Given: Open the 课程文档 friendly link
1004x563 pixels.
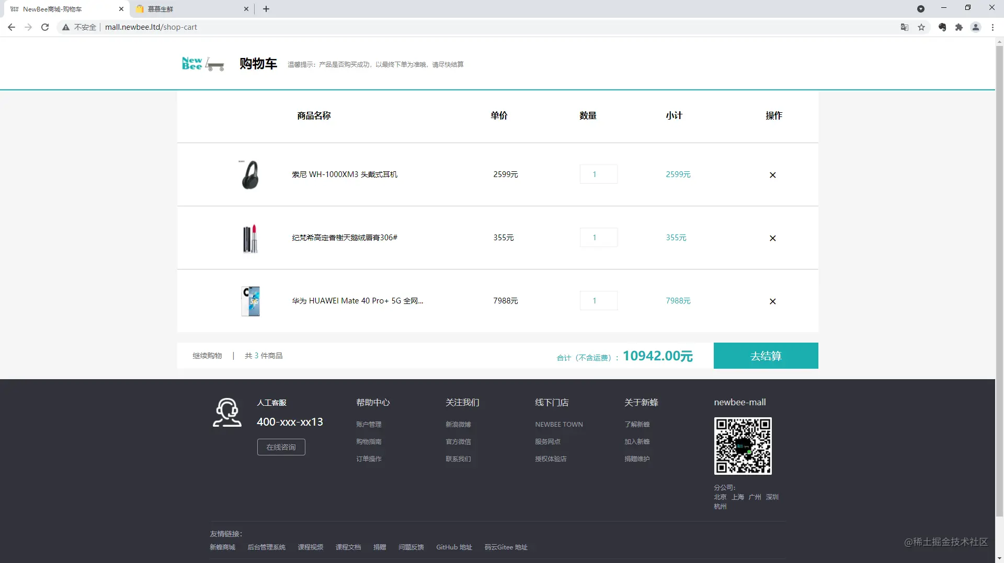Looking at the screenshot, I should (348, 547).
